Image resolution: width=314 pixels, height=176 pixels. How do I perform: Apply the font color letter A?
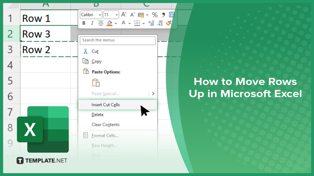(x=124, y=23)
